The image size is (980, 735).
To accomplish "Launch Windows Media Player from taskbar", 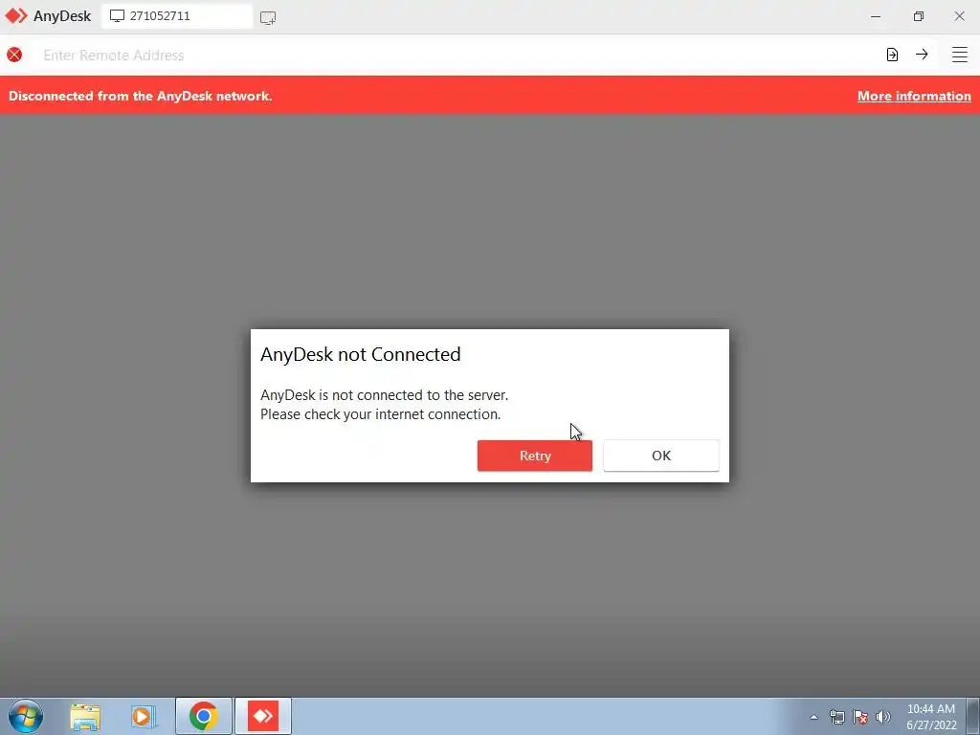I will [144, 716].
